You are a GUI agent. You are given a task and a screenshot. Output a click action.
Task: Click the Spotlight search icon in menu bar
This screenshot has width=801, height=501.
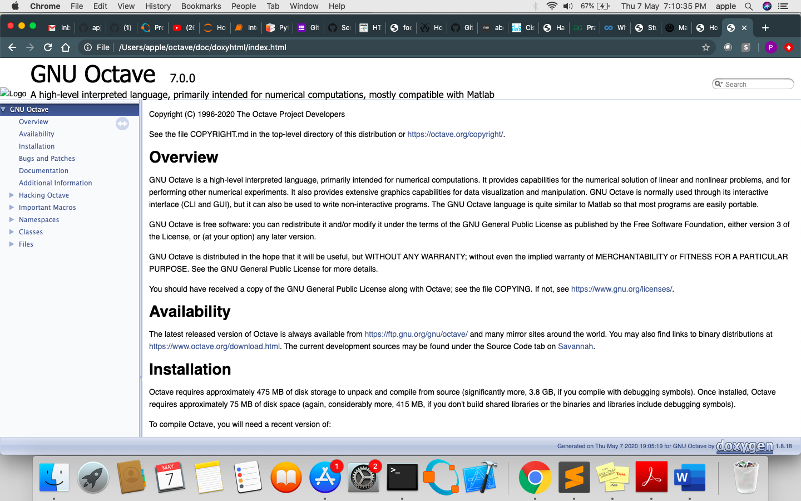coord(749,6)
